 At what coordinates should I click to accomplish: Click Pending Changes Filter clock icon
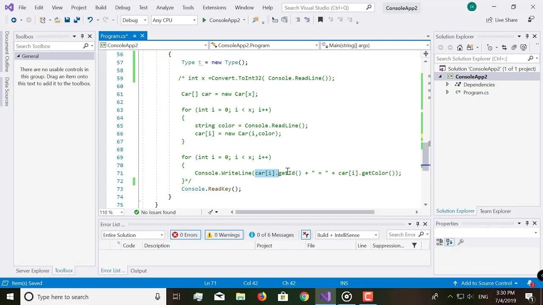[x=490, y=47]
